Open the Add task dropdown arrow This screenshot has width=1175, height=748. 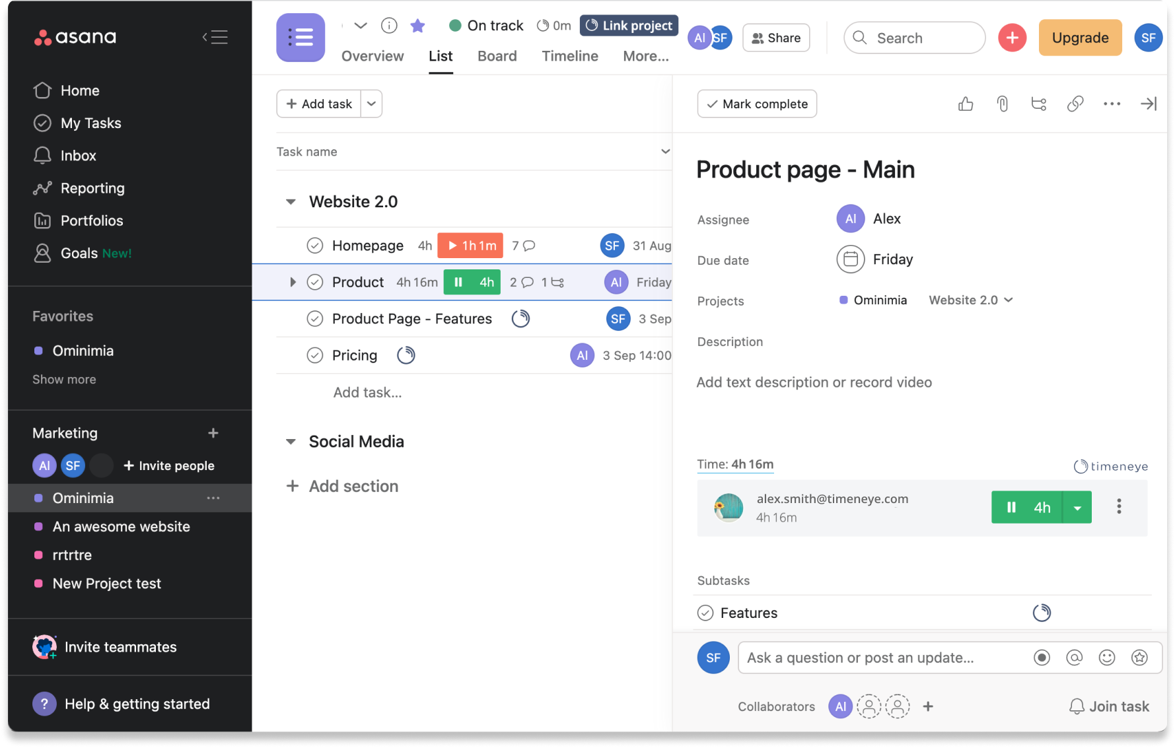(x=371, y=104)
